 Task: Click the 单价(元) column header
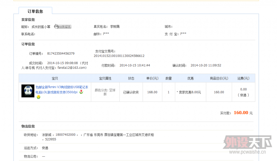152,78
